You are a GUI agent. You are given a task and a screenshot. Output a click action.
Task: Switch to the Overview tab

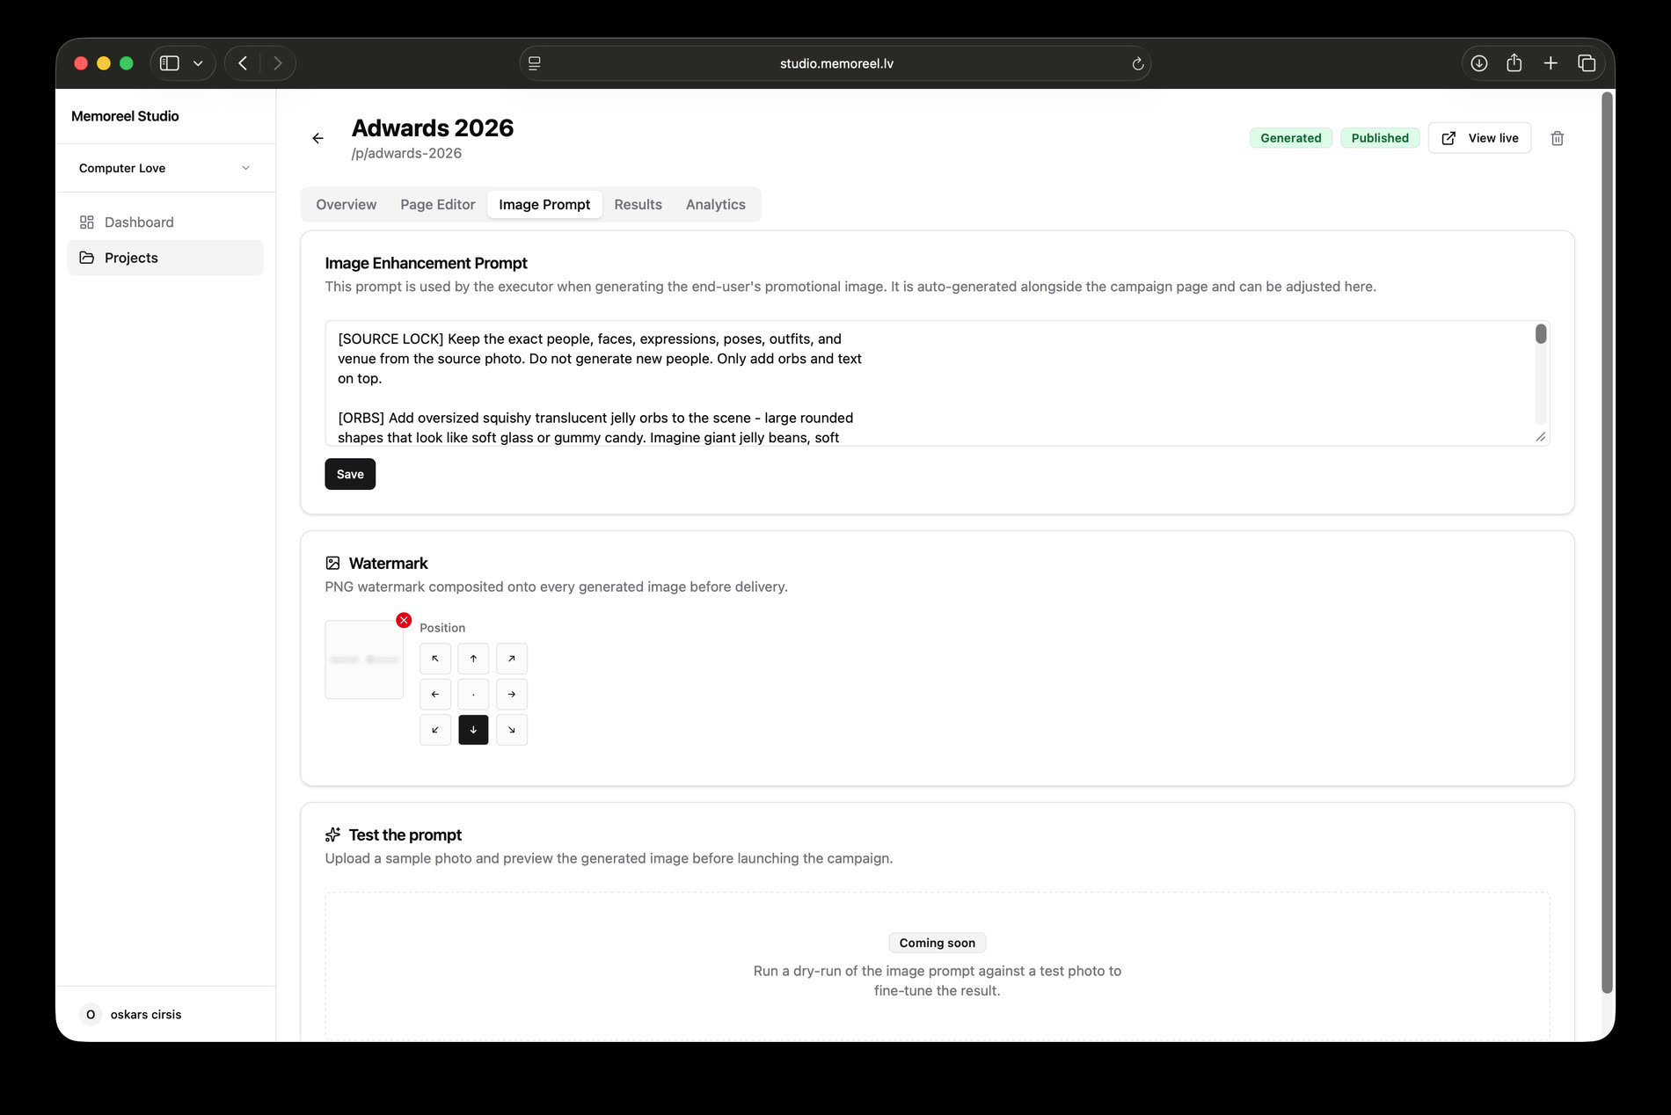[x=347, y=205]
